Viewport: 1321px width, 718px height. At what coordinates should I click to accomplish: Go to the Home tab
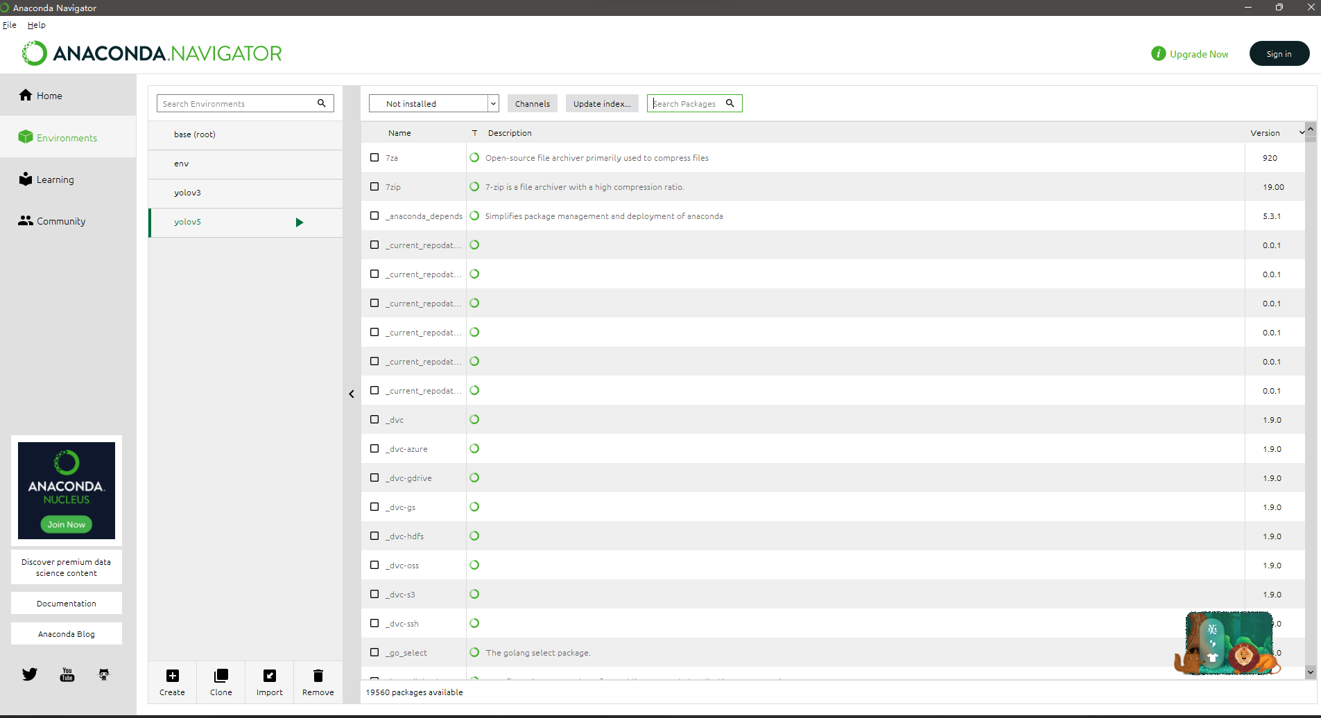(x=68, y=96)
